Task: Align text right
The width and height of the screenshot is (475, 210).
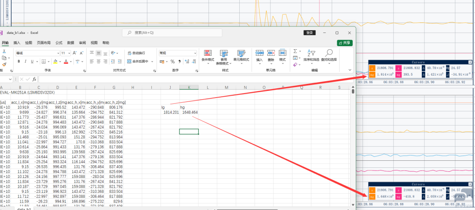Action: coord(105,62)
